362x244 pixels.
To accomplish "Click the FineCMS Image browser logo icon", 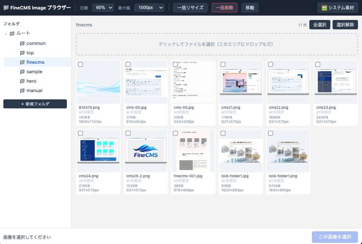I will pos(6,8).
